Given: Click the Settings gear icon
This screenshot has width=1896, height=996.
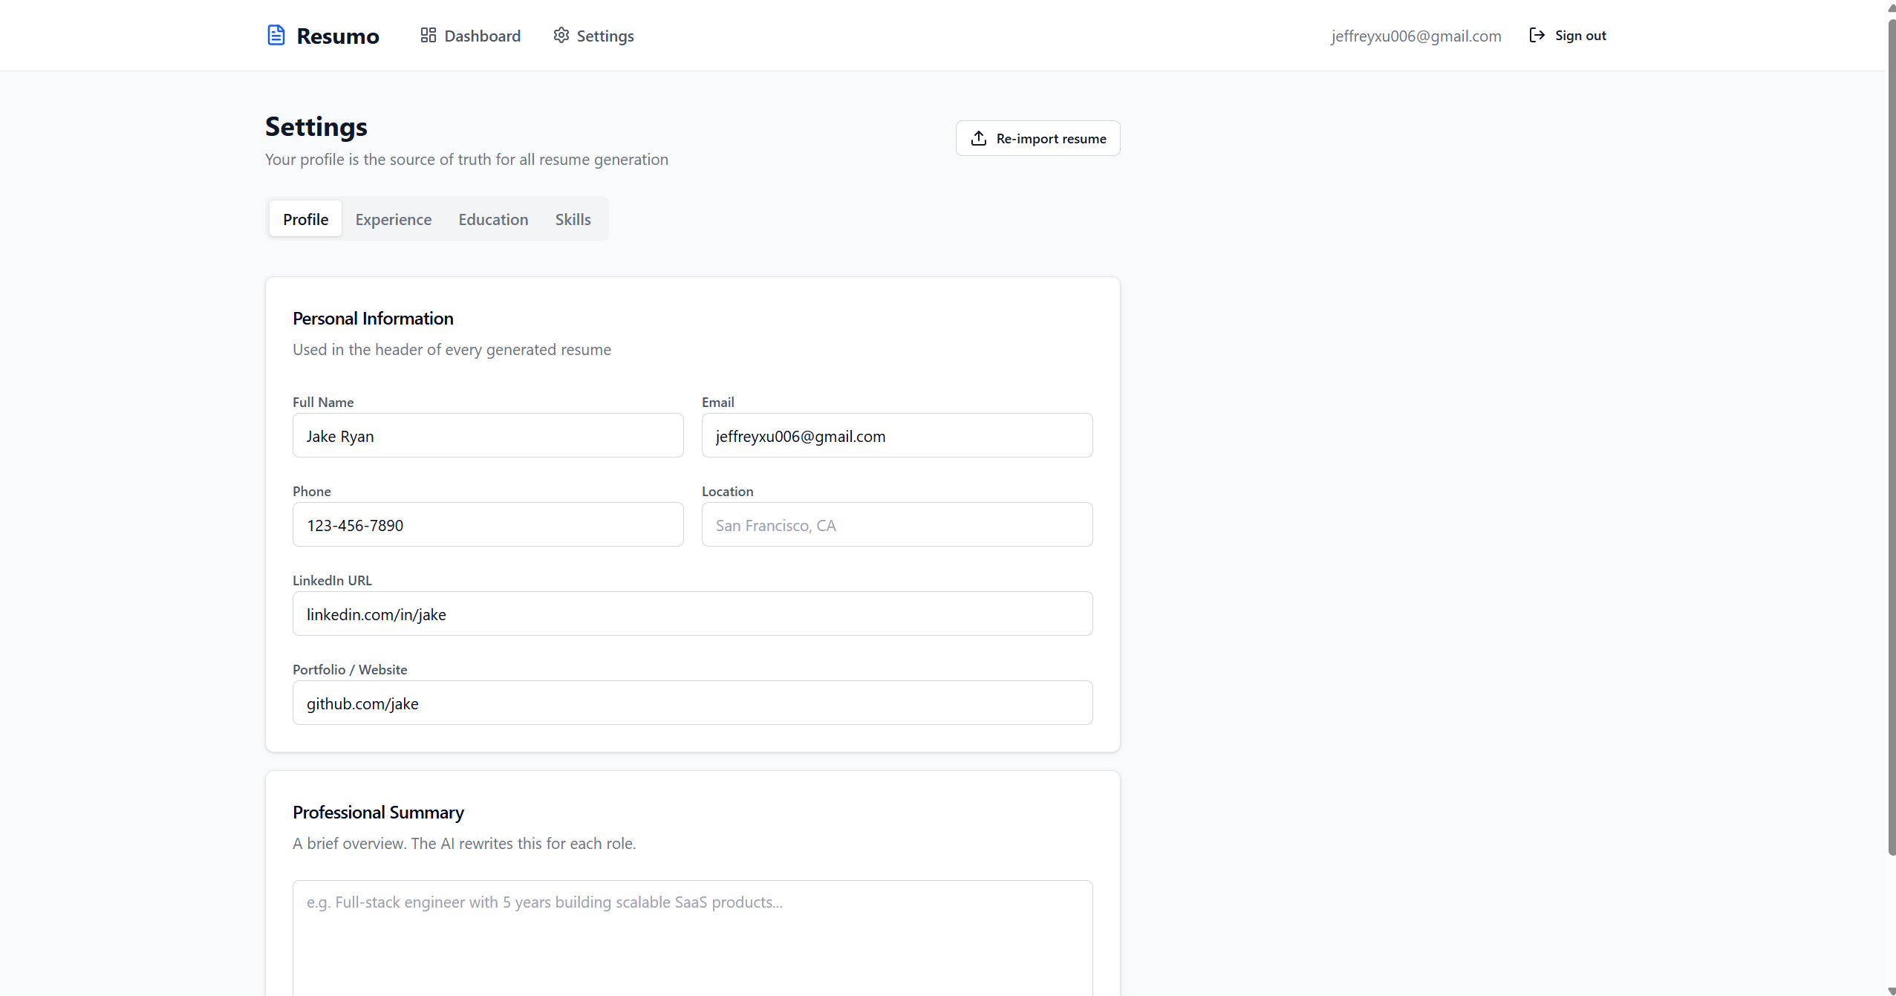Looking at the screenshot, I should pyautogui.click(x=561, y=35).
